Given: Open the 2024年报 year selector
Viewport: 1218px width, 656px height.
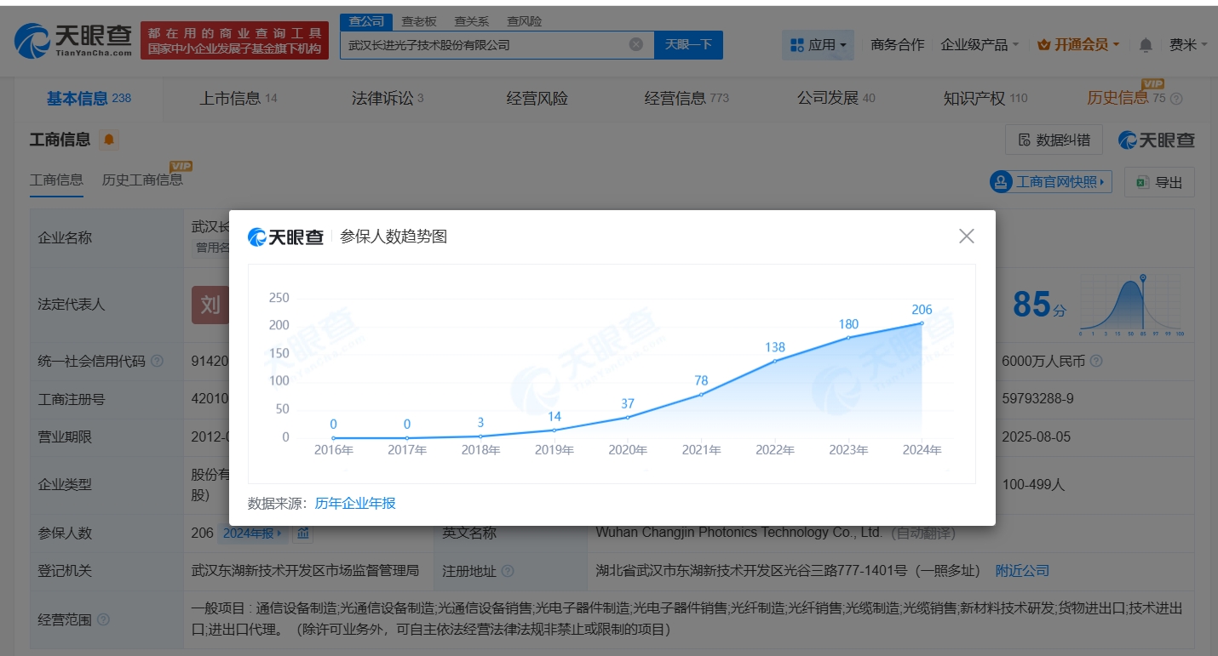Looking at the screenshot, I should point(253,533).
